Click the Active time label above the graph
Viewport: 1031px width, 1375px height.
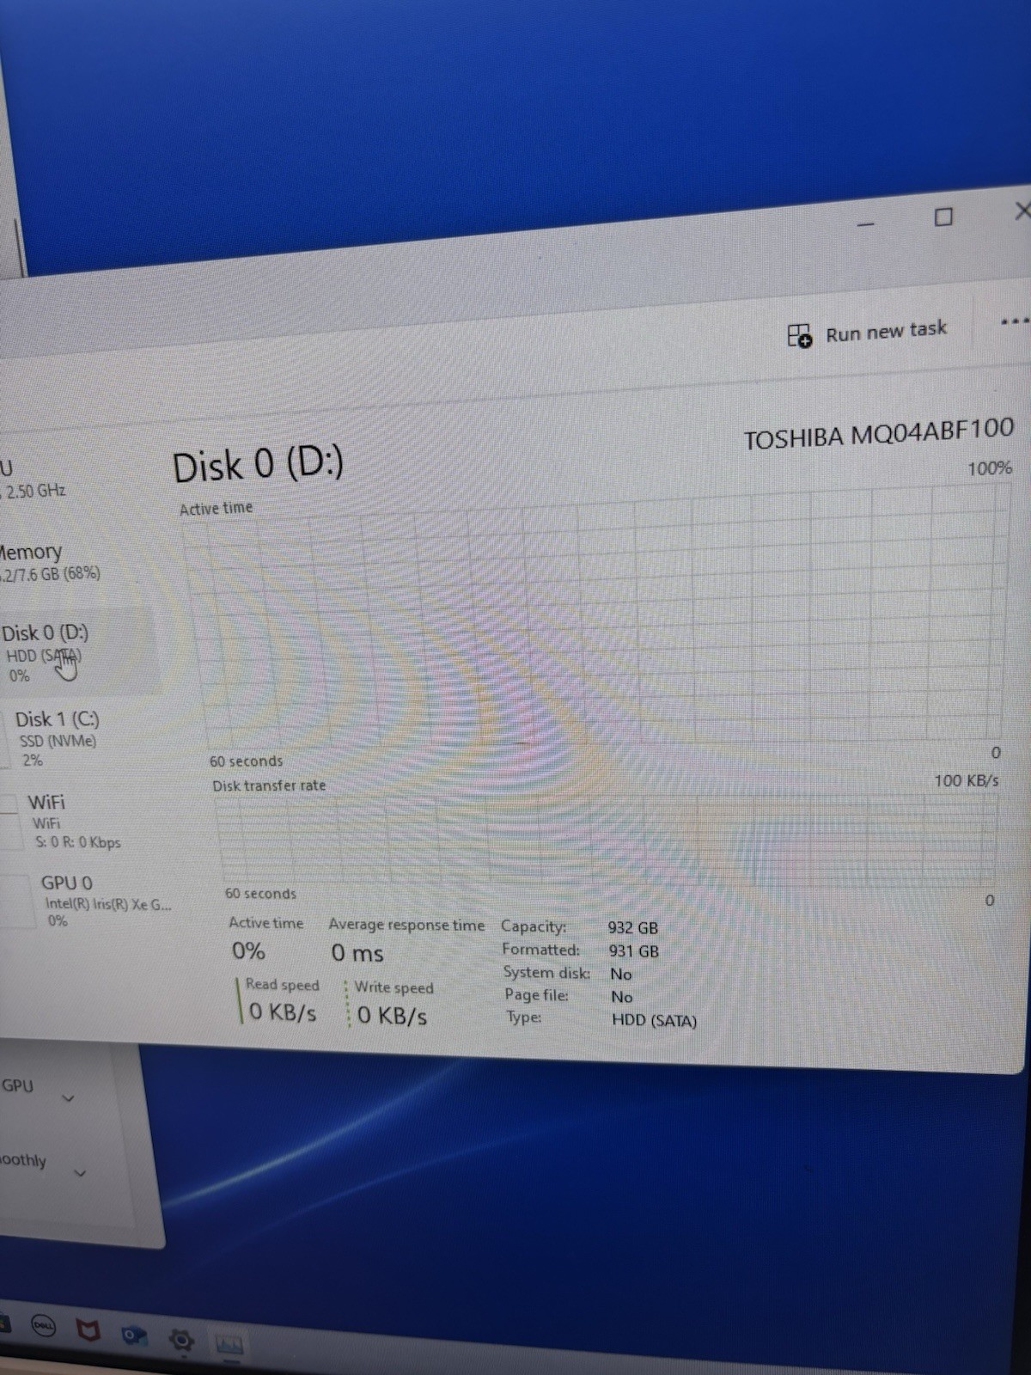coord(217,509)
